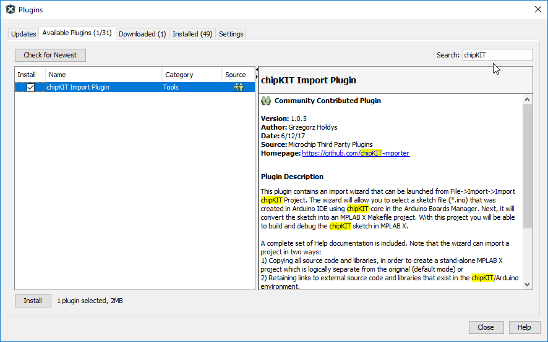Screen dimensions: 548x342
Task: Click the 'Version: 1.0.5' text
Action: (x=284, y=119)
